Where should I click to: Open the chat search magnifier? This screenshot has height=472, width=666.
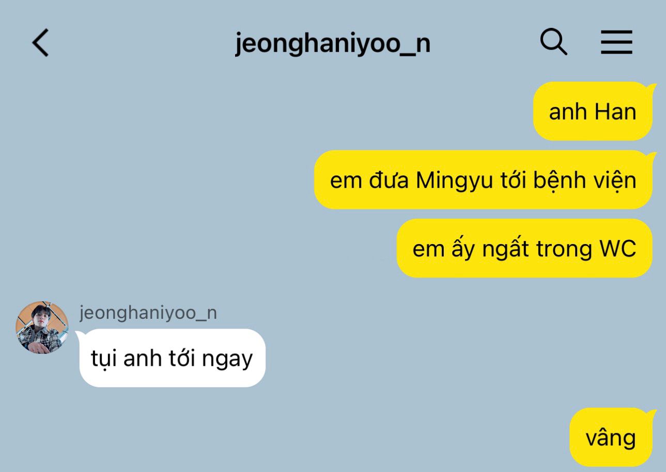point(553,42)
